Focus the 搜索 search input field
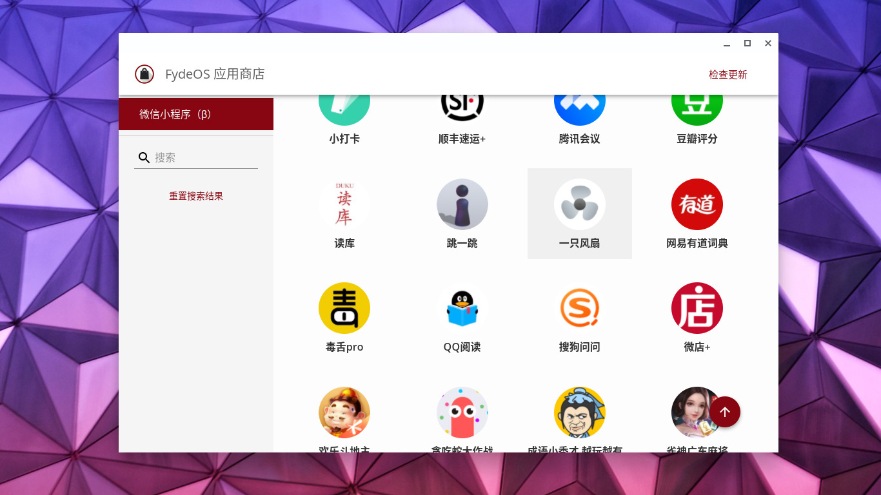 click(204, 157)
